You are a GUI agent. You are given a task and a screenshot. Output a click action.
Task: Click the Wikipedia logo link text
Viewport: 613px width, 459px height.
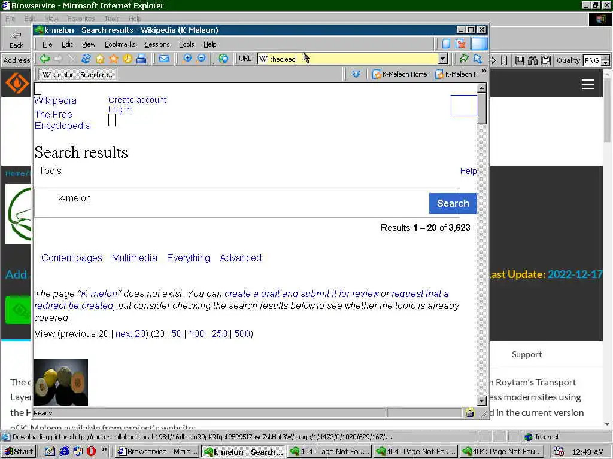click(55, 100)
